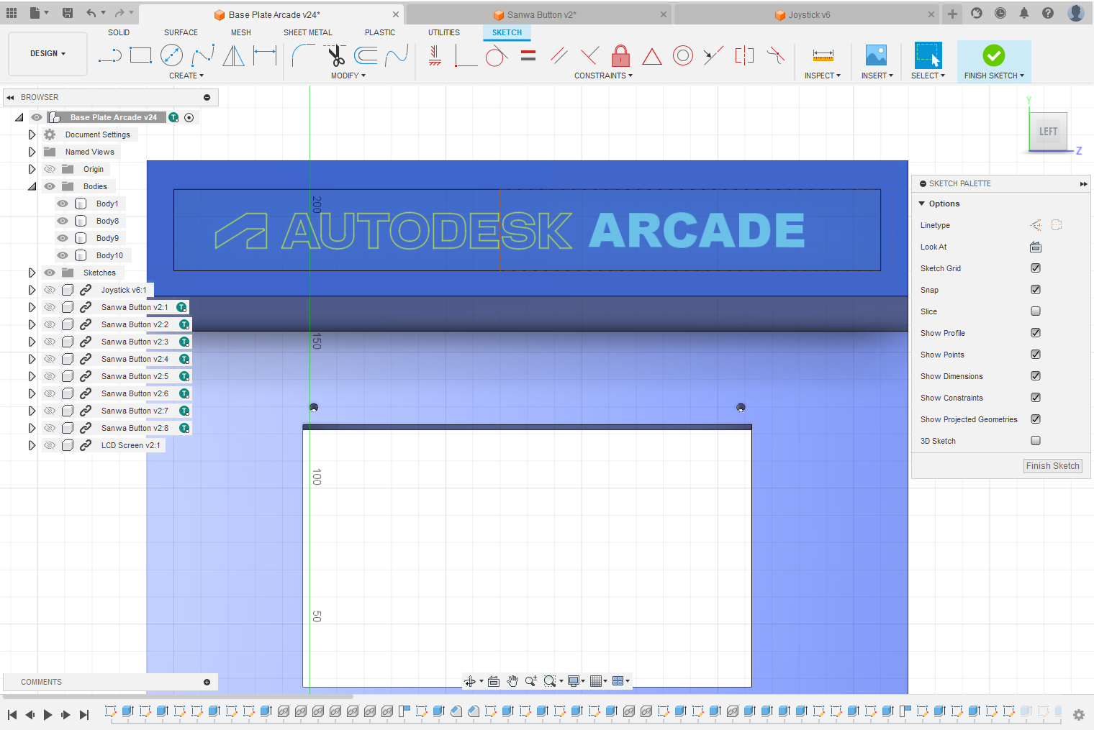The height and width of the screenshot is (730, 1094).
Task: Hide the Body8 body with its eye toggle
Action: coord(63,220)
